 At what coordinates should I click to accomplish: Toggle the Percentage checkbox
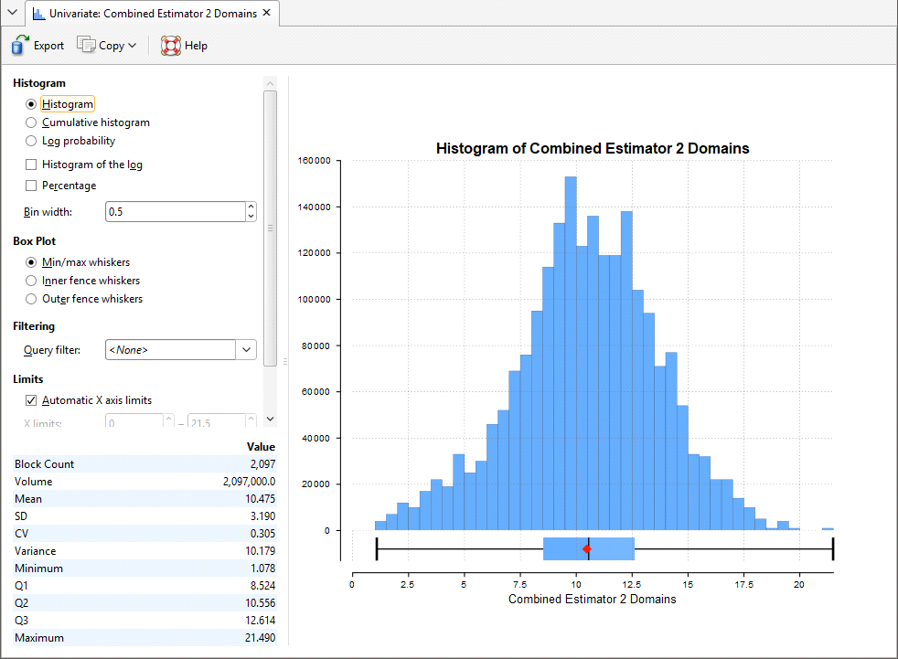point(32,186)
